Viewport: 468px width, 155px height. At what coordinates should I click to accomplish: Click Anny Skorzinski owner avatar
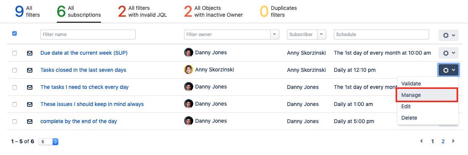pos(188,70)
